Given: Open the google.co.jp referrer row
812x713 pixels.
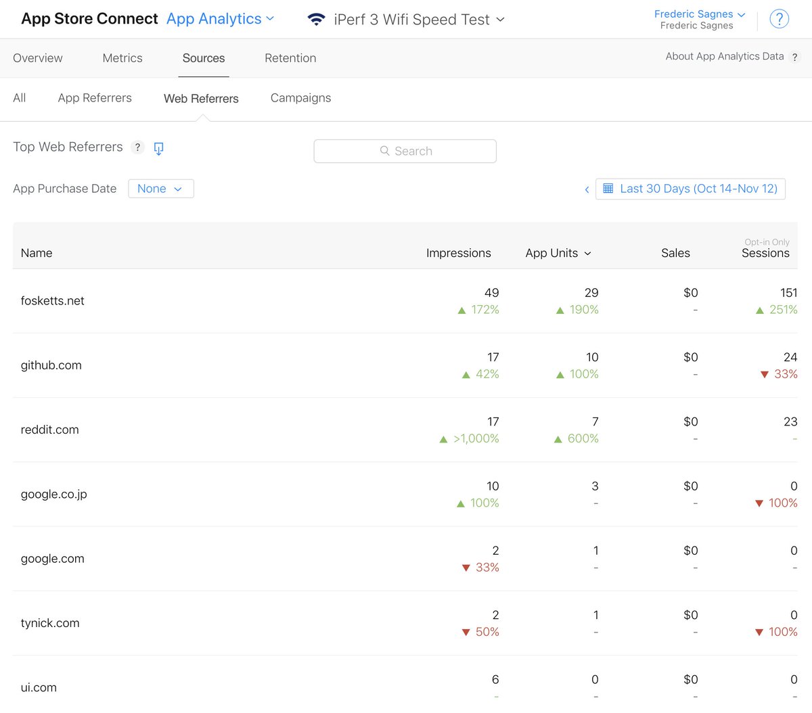Looking at the screenshot, I should pos(405,494).
